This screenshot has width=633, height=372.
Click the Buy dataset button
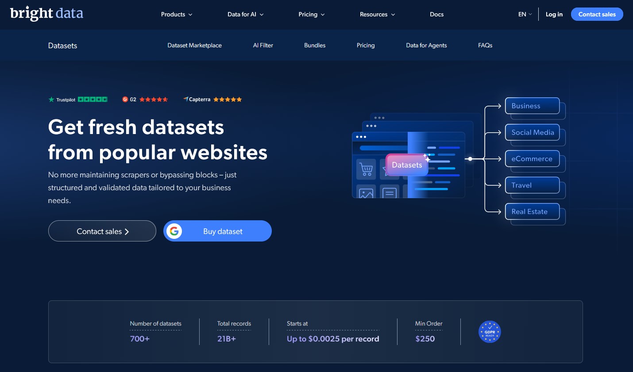tap(217, 231)
